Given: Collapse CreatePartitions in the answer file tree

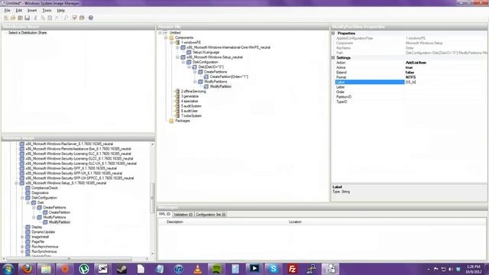Looking at the screenshot, I should (195, 72).
